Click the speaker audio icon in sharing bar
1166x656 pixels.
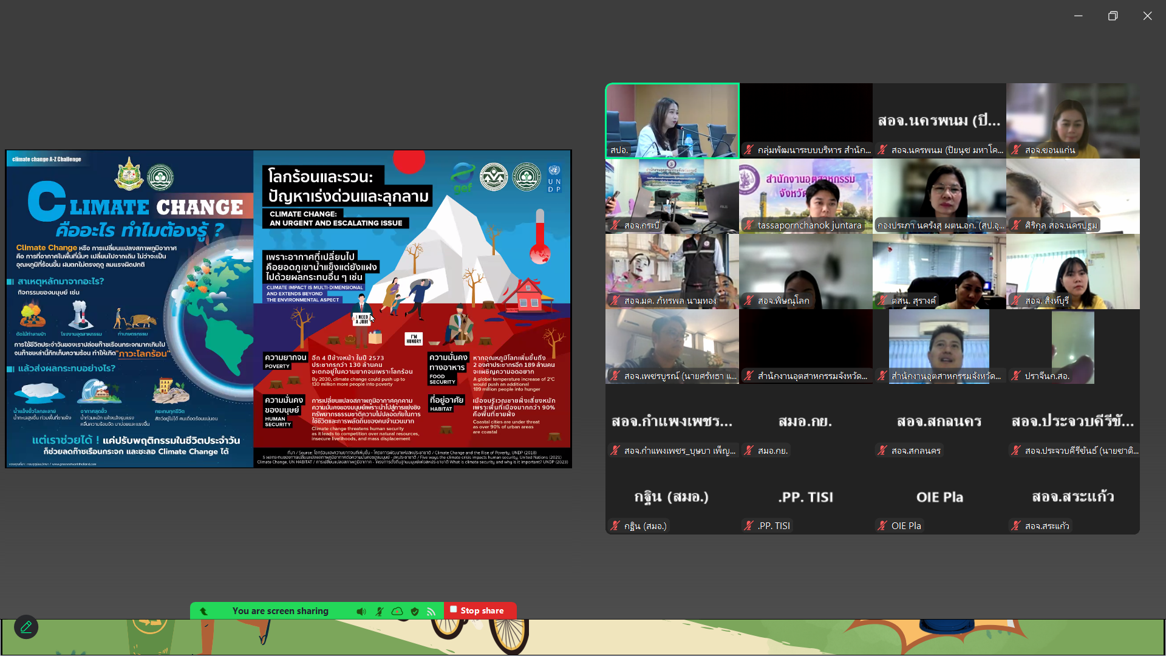point(361,611)
